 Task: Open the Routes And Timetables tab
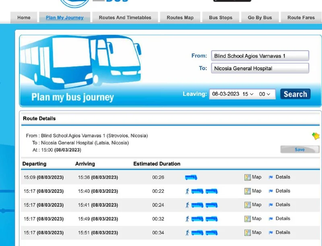click(x=125, y=18)
